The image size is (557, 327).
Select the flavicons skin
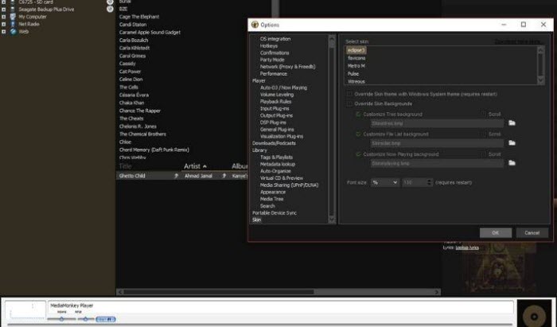click(x=356, y=58)
